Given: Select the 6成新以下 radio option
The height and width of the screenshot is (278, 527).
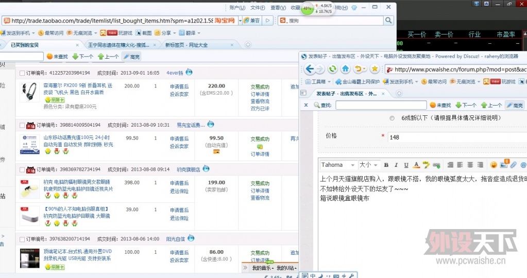Looking at the screenshot, I should (392, 118).
